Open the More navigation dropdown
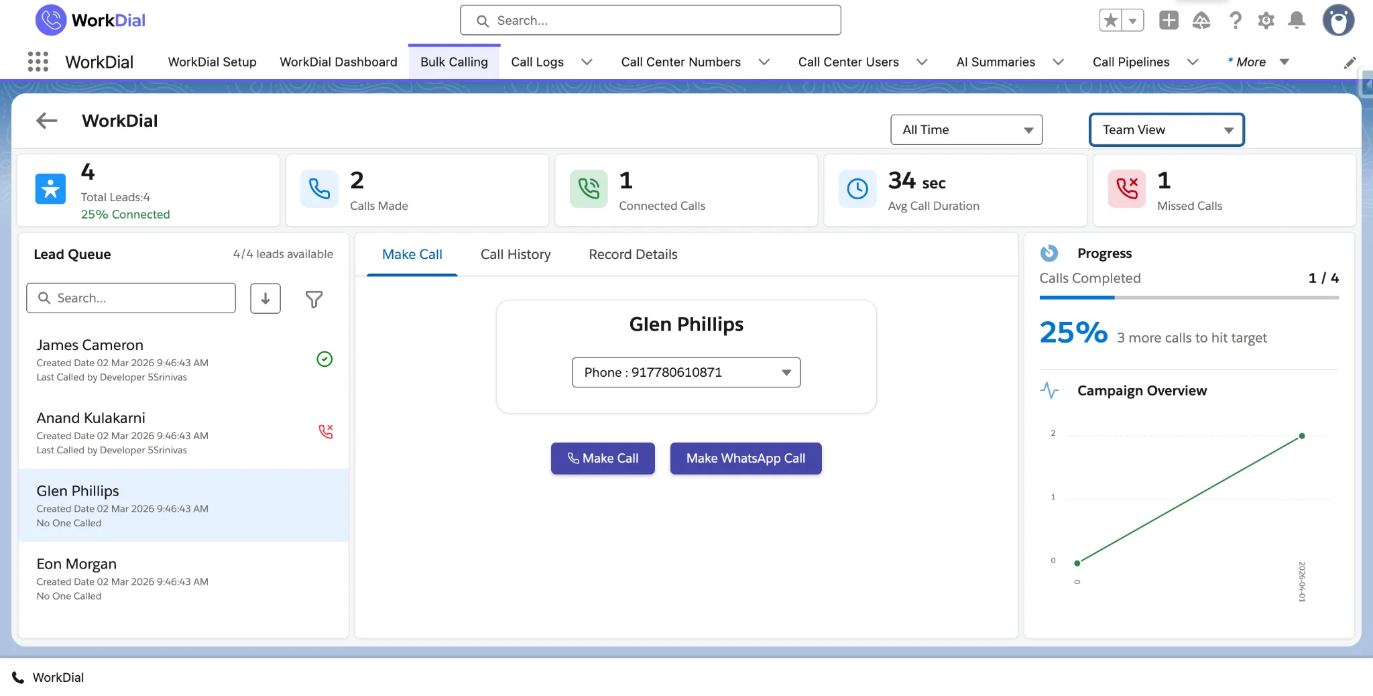This screenshot has height=696, width=1373. pos(1258,62)
